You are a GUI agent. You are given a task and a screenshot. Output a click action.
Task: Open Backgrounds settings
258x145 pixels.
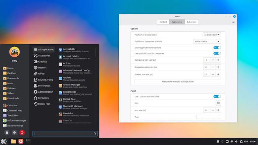[x=75, y=93]
